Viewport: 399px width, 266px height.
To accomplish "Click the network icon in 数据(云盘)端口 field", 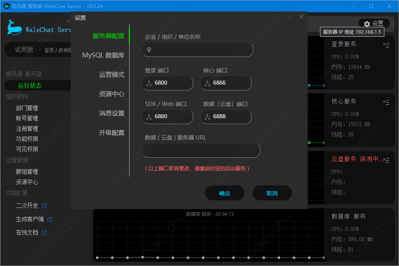I will (x=207, y=117).
